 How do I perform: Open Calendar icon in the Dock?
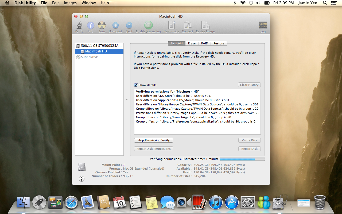(119, 202)
